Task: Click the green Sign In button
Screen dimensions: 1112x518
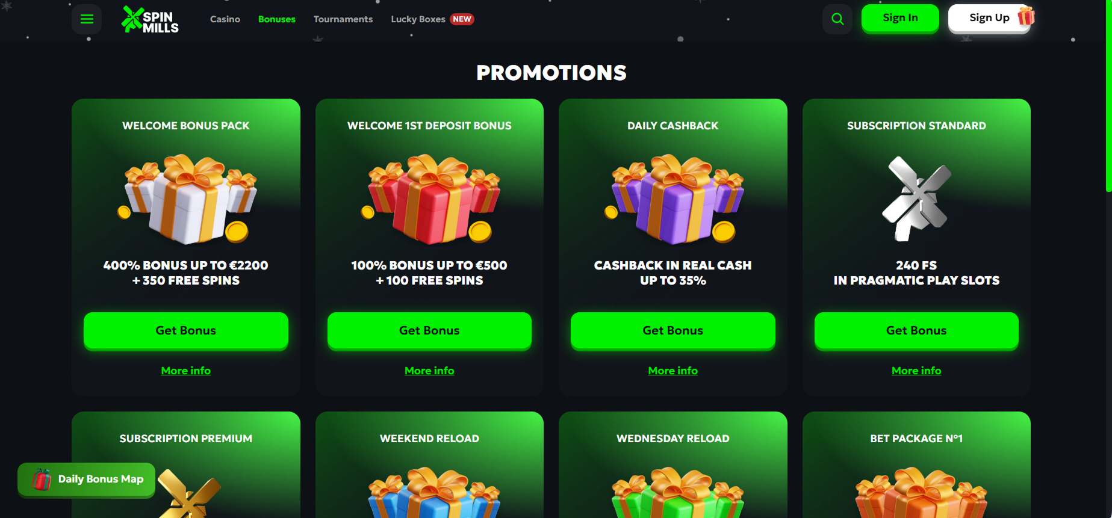Action: (x=900, y=18)
